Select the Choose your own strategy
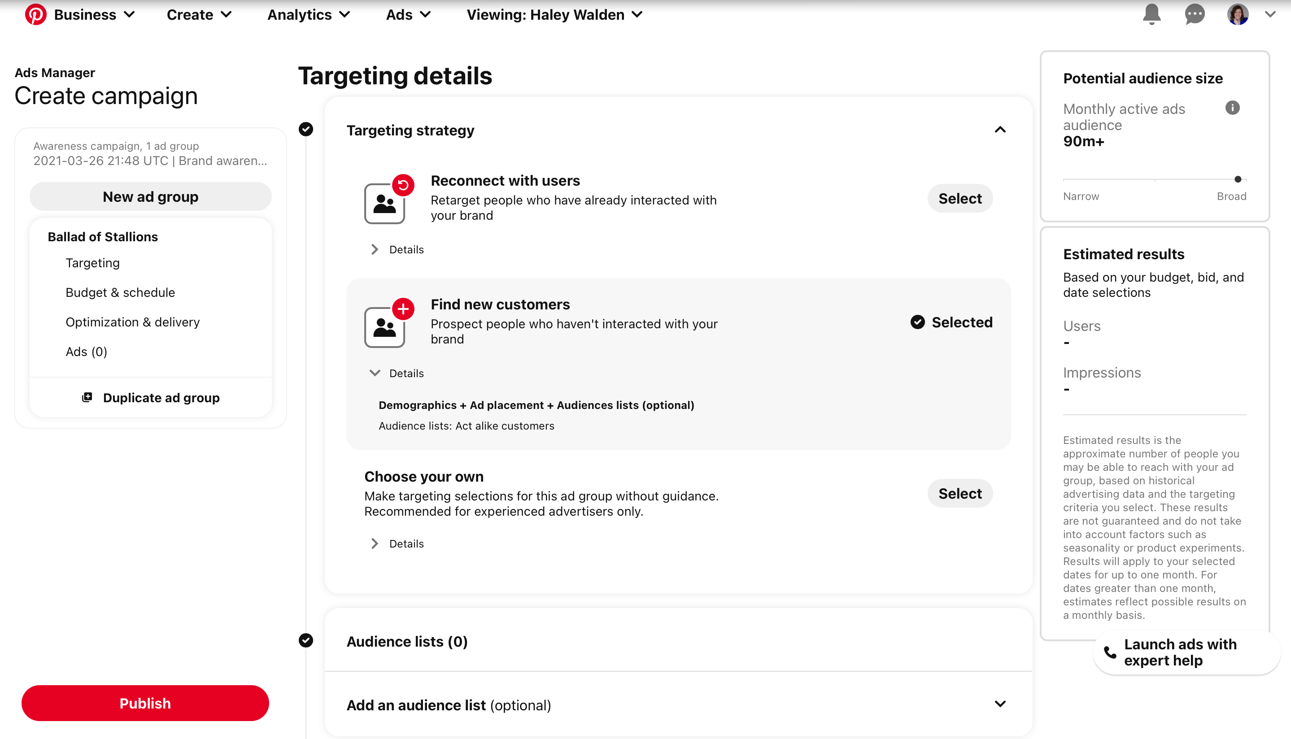Screen dimensions: 1291x739 click(x=960, y=493)
